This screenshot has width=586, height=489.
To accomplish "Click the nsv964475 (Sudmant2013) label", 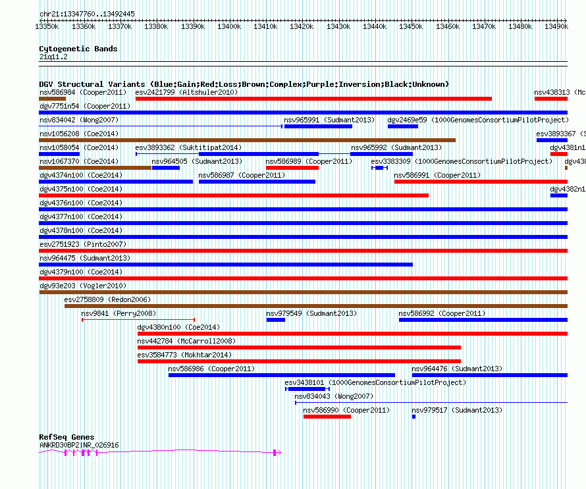I will pos(85,258).
